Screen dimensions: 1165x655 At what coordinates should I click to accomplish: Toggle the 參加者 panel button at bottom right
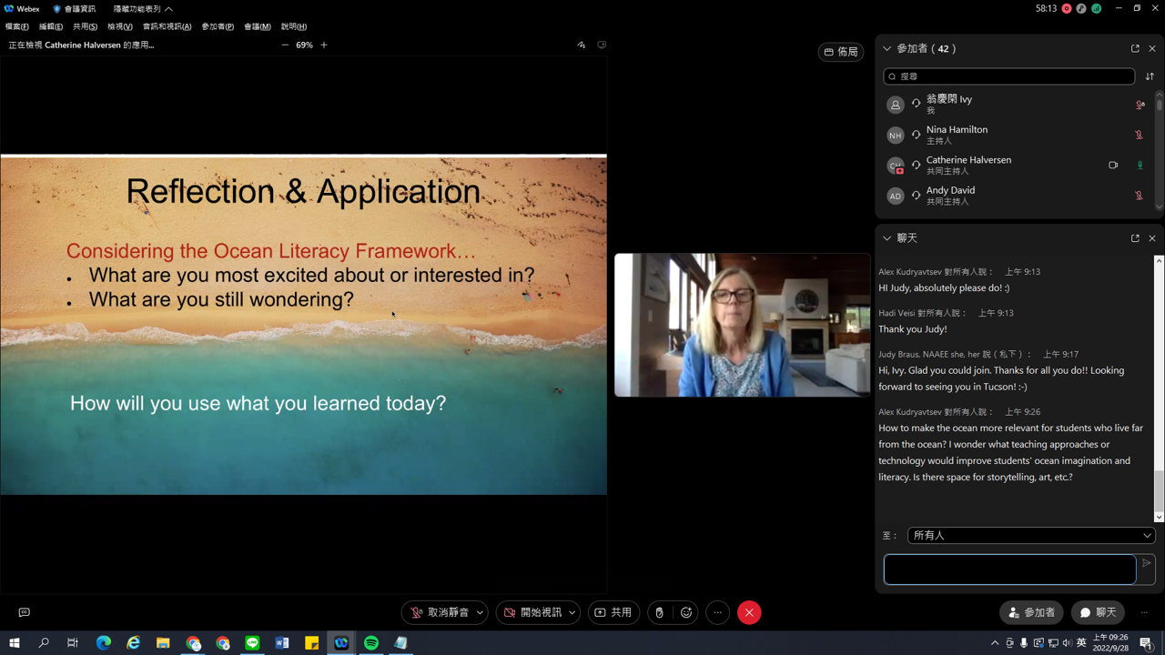1031,612
